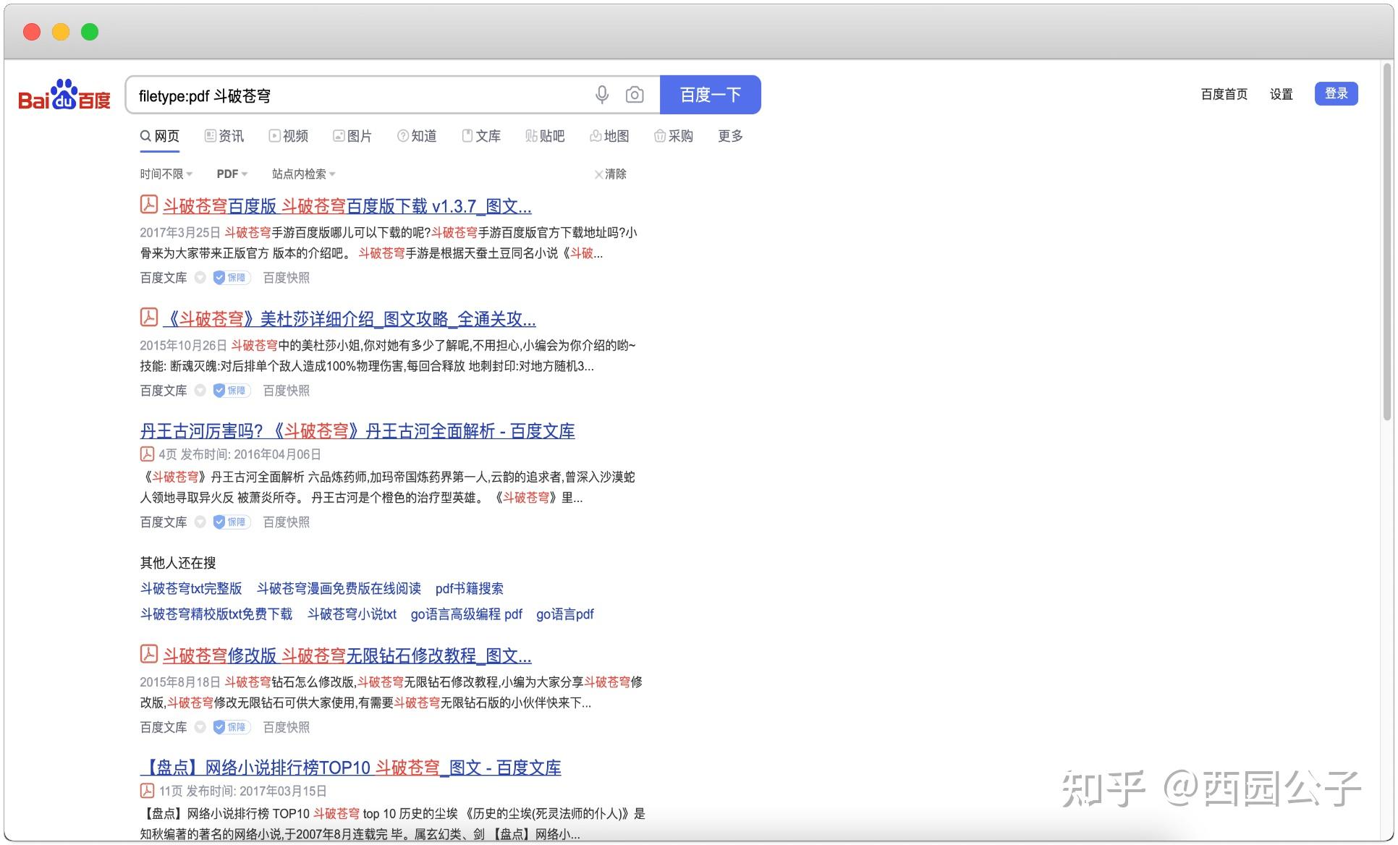The image size is (1398, 845).
Task: Open 百度快照 under 美杜莎 result
Action: [x=287, y=391]
